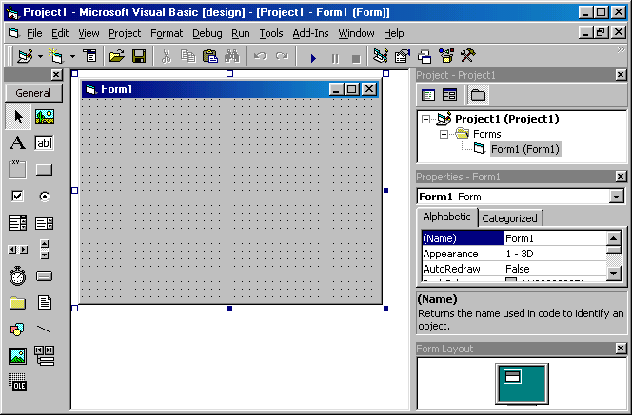Viewport: 632px width, 415px height.
Task: Select the ComboBox control tool
Action: (x=17, y=223)
